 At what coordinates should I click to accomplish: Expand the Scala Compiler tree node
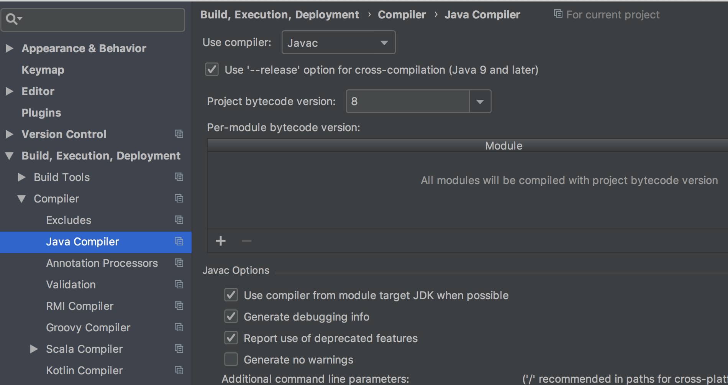click(x=34, y=349)
